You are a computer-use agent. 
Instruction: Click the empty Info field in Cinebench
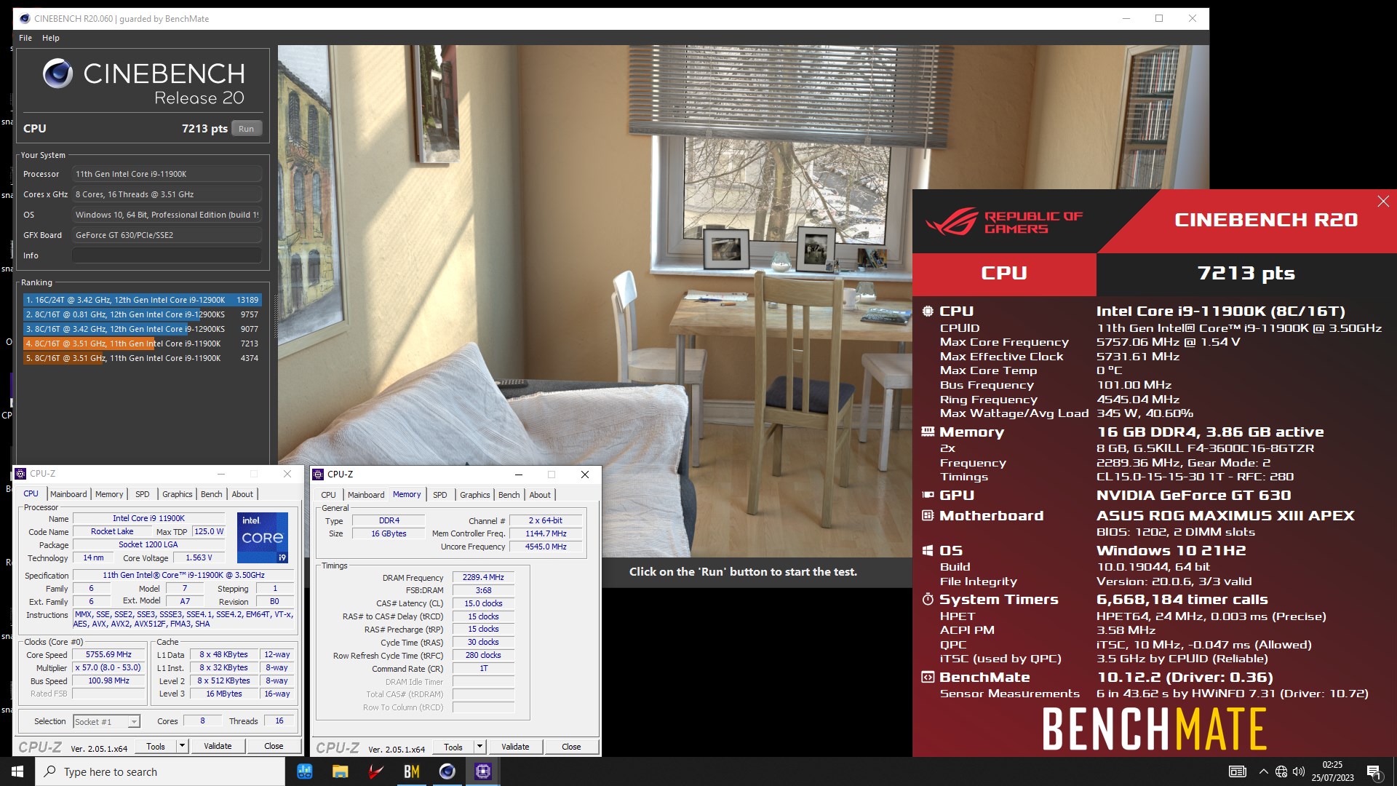point(167,255)
